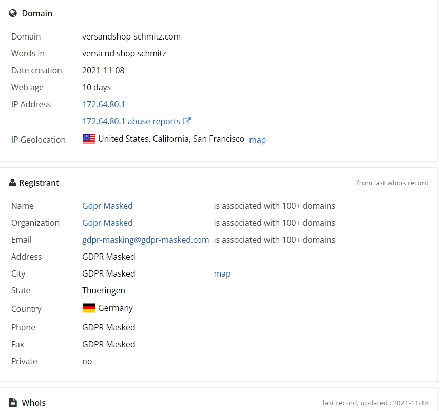Click the creation date 2021-11-08
This screenshot has width=442, height=411.
103,70
